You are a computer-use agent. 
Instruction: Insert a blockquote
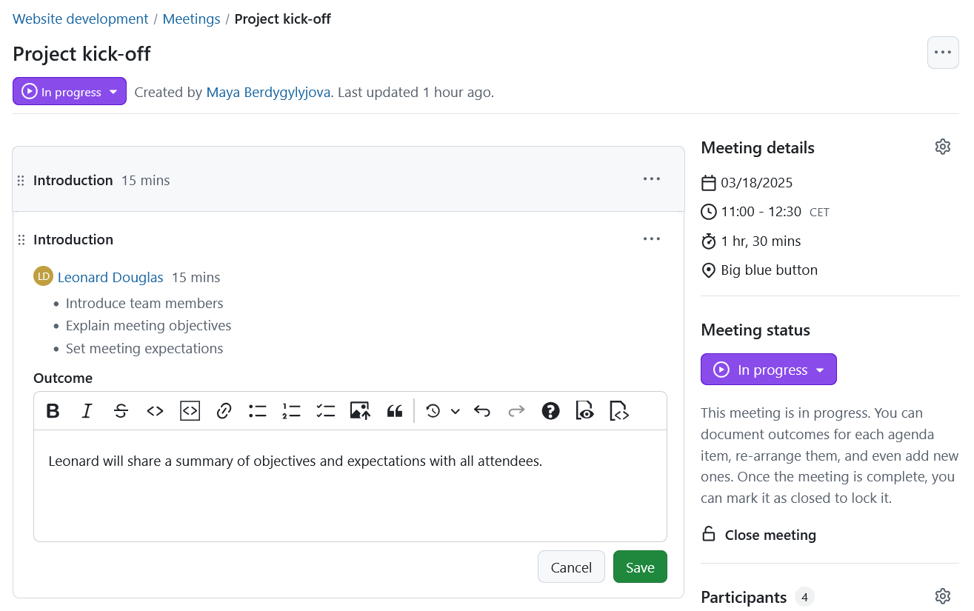point(394,410)
